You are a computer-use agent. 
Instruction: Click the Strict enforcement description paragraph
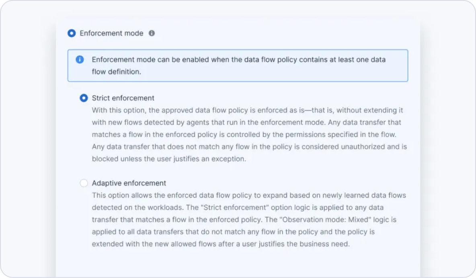[249, 135]
